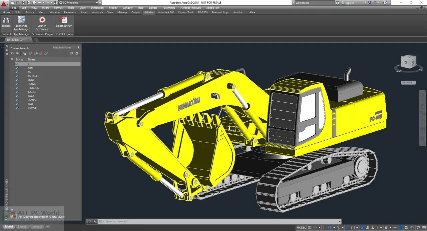Switch to the Express Tools ribbon tab

pos(186,12)
